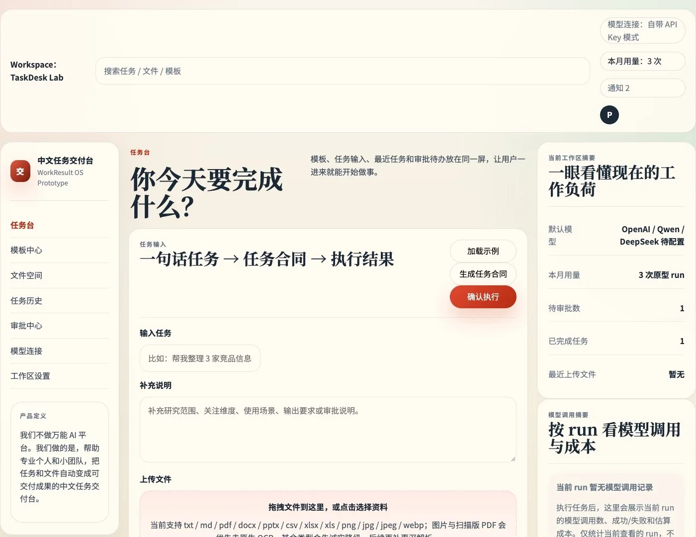
Task: Click the red 交 app logo icon
Action: (20, 171)
